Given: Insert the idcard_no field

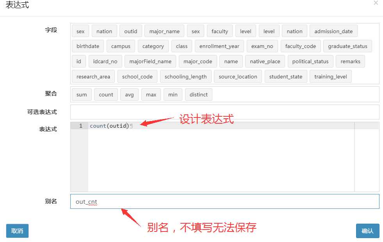Looking at the screenshot, I should point(105,61).
